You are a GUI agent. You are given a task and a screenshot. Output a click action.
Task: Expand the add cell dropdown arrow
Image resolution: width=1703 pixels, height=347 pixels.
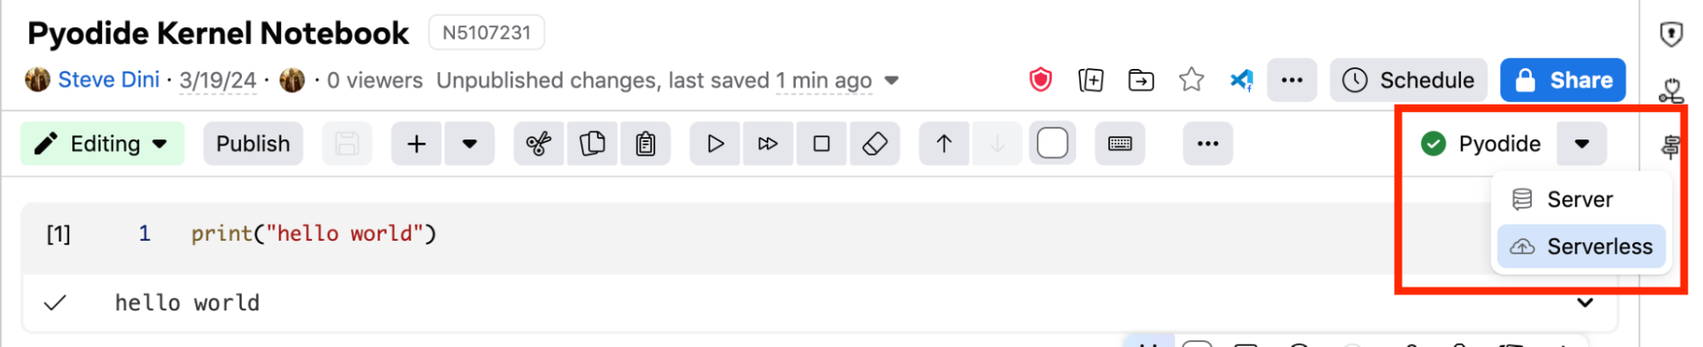click(469, 144)
